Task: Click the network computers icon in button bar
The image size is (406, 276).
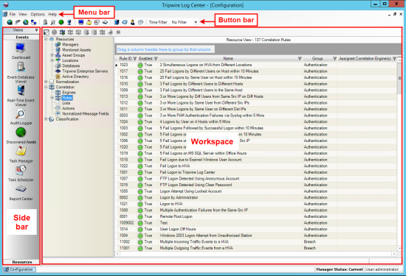Action: click(x=33, y=22)
